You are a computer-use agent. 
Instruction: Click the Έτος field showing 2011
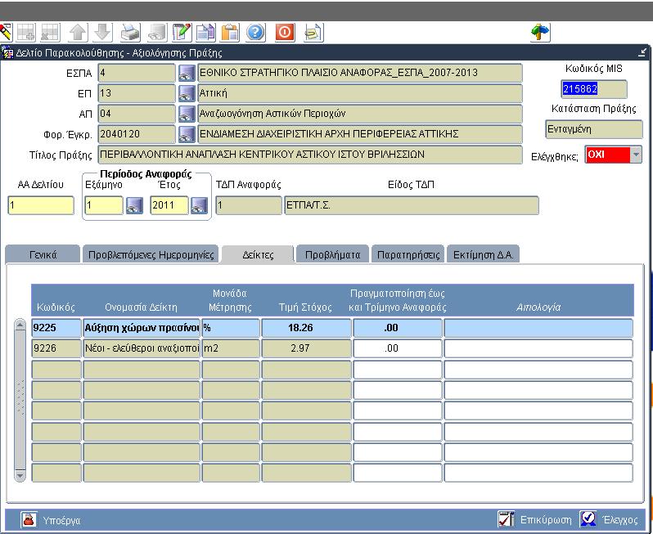(x=169, y=205)
